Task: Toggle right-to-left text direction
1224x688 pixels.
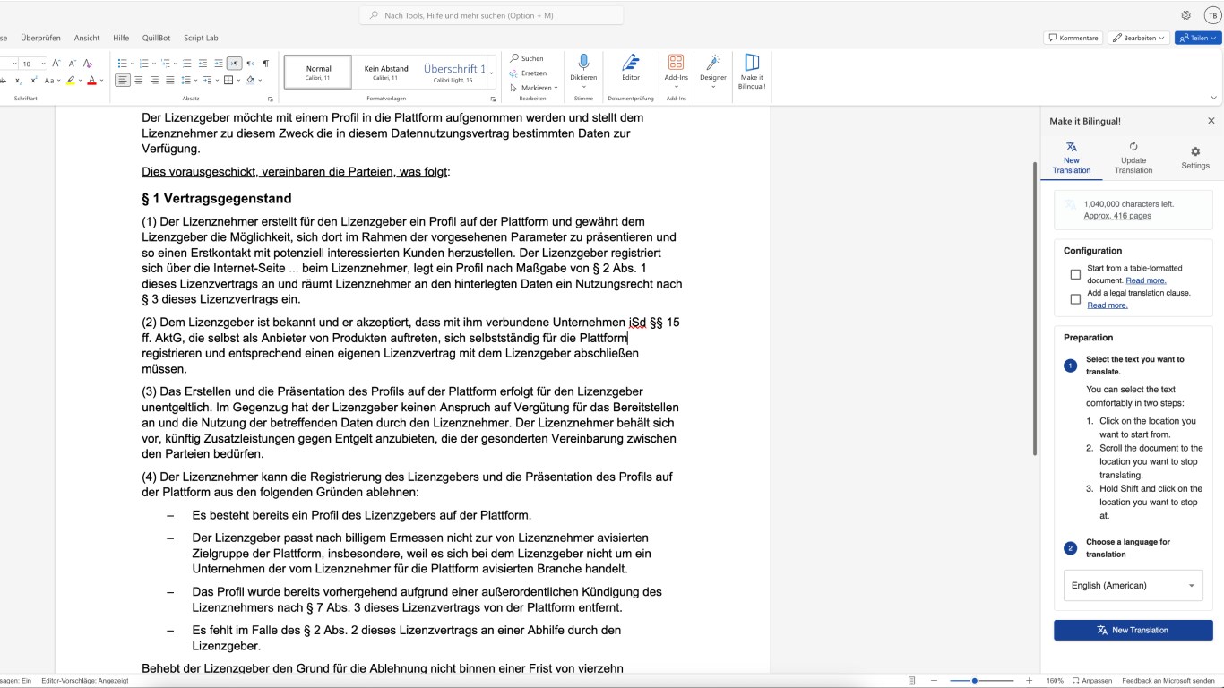Action: (x=249, y=64)
